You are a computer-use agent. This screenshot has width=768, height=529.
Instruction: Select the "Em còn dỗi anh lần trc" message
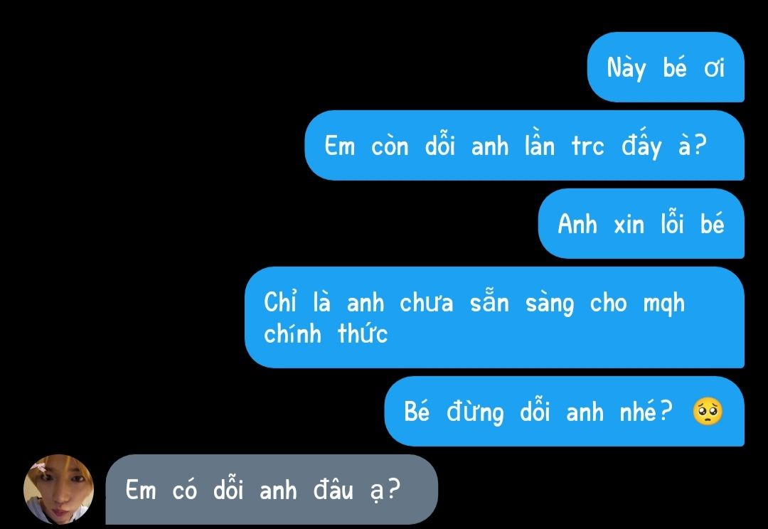(525, 146)
